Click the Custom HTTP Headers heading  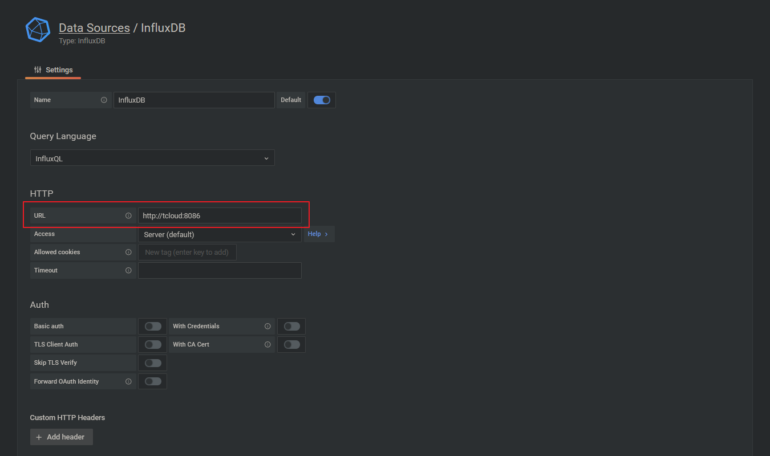click(67, 417)
